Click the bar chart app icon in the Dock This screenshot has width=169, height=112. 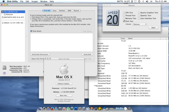coord(104,109)
